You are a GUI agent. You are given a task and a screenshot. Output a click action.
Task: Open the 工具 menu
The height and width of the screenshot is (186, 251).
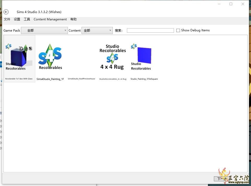[27, 19]
